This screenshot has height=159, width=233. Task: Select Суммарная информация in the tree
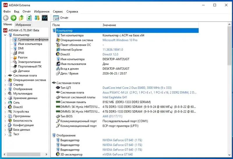click(x=33, y=39)
